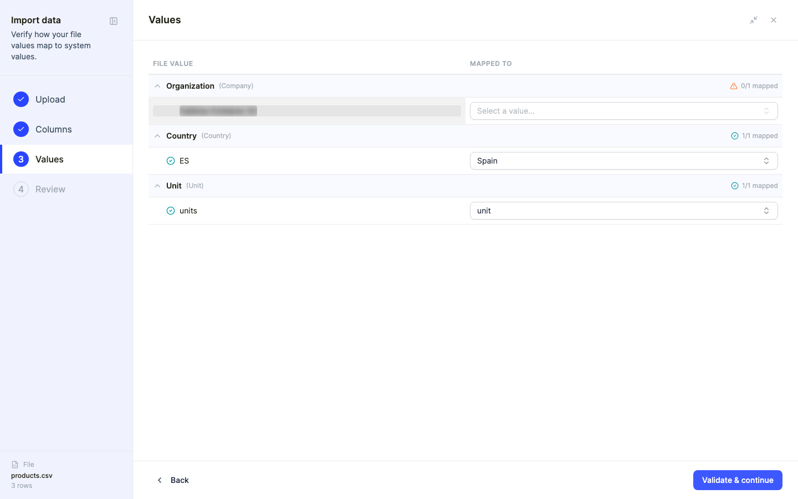798x499 pixels.
Task: Click the check icon in Country mapped status
Action: (x=735, y=136)
